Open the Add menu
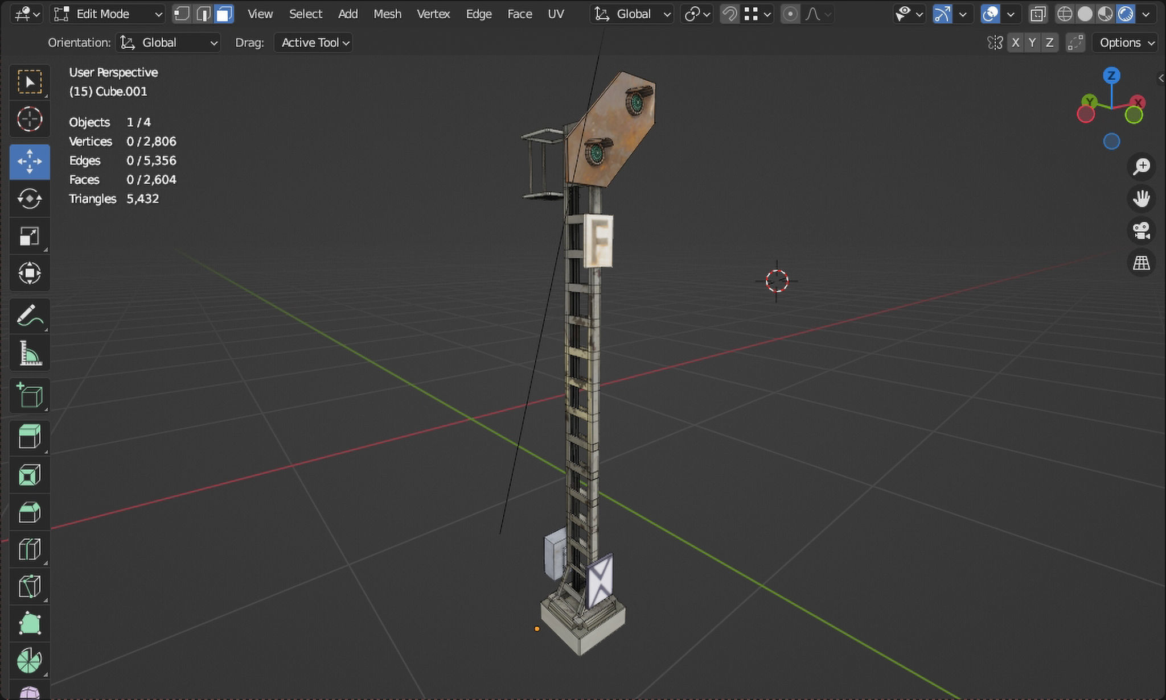1166x700 pixels. coord(348,14)
